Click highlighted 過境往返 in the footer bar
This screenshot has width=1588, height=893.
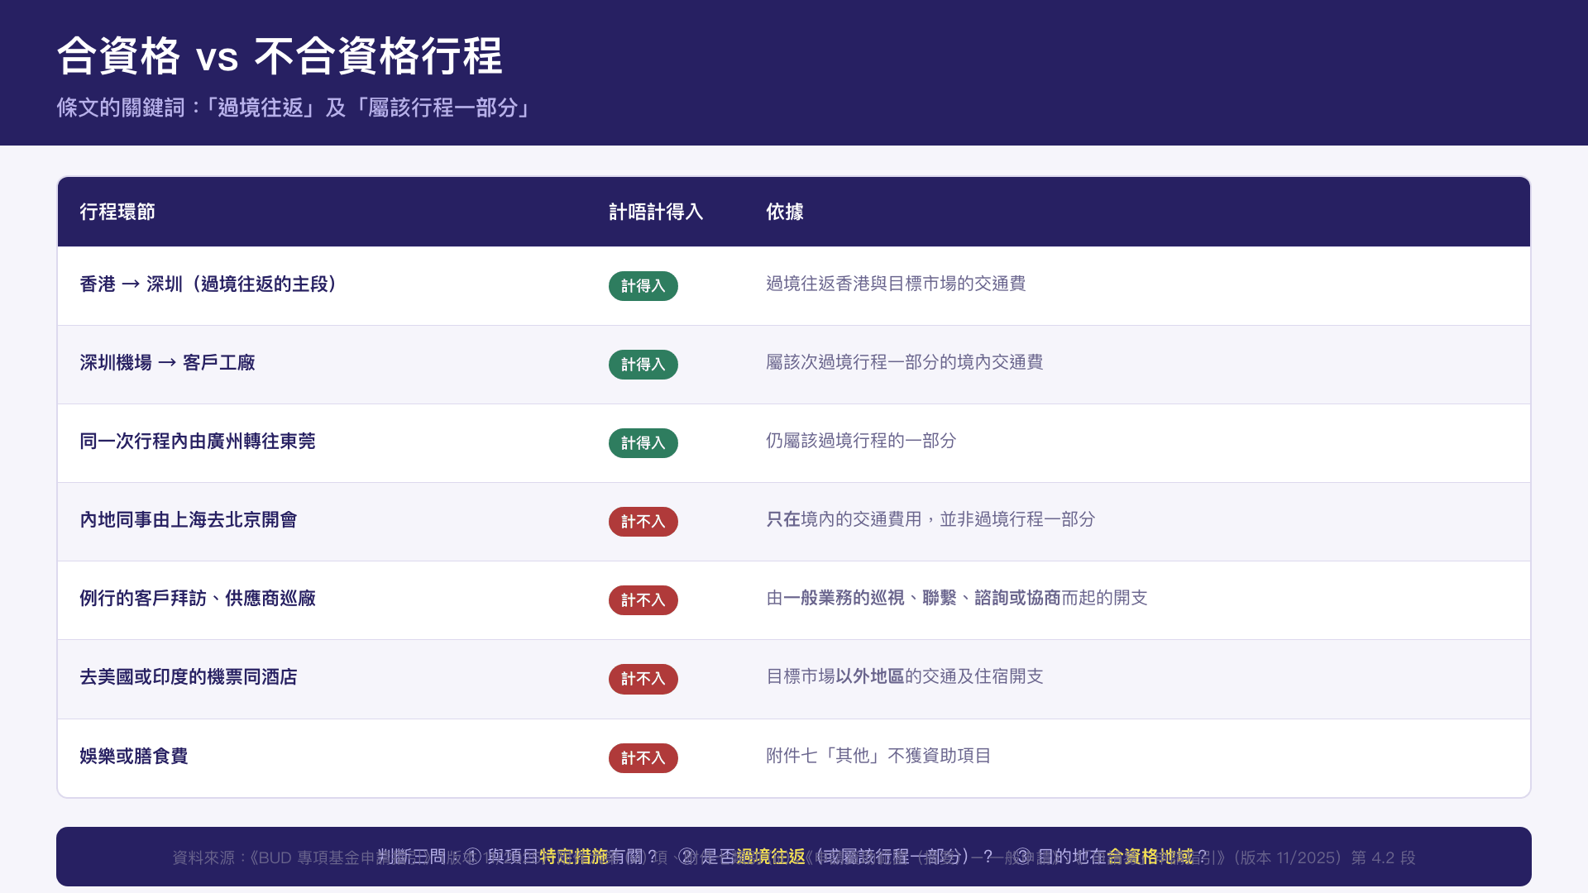[x=771, y=857]
